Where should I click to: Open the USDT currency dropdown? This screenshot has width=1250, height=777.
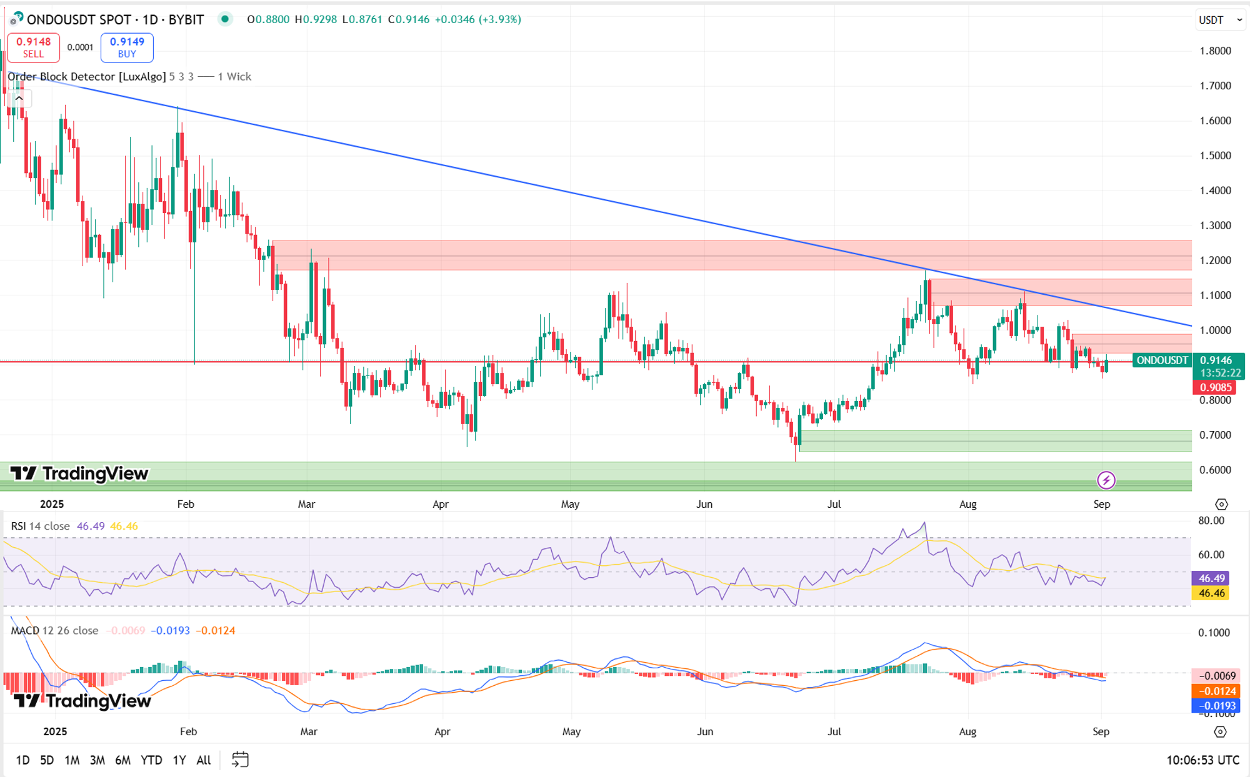tap(1220, 20)
